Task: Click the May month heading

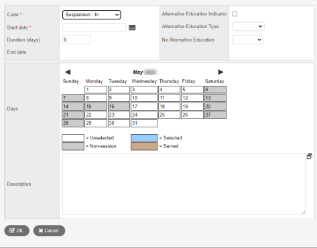Action: 138,72
